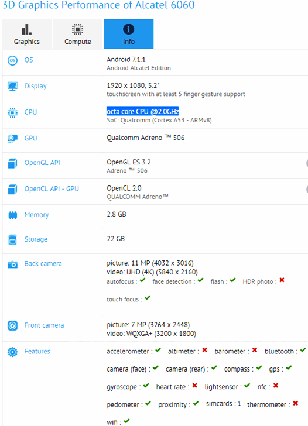The height and width of the screenshot is (426, 308).
Task: Click the OpenCL API cube icon
Action: point(12,190)
